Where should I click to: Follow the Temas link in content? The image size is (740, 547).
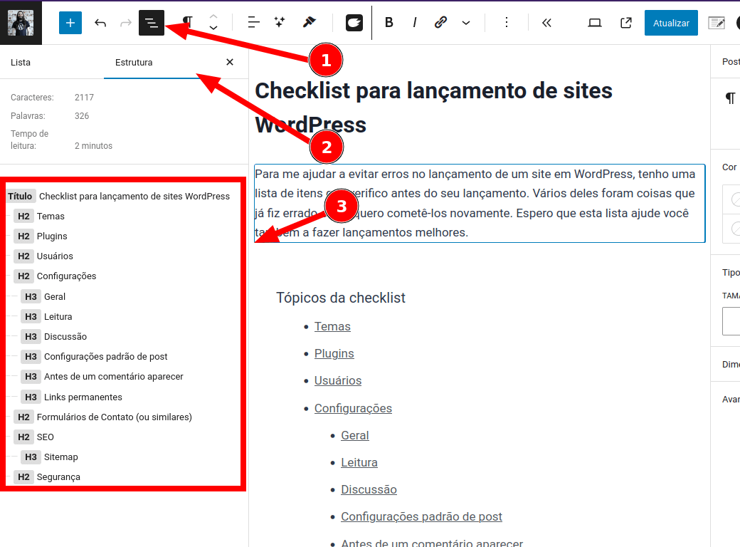click(x=332, y=326)
